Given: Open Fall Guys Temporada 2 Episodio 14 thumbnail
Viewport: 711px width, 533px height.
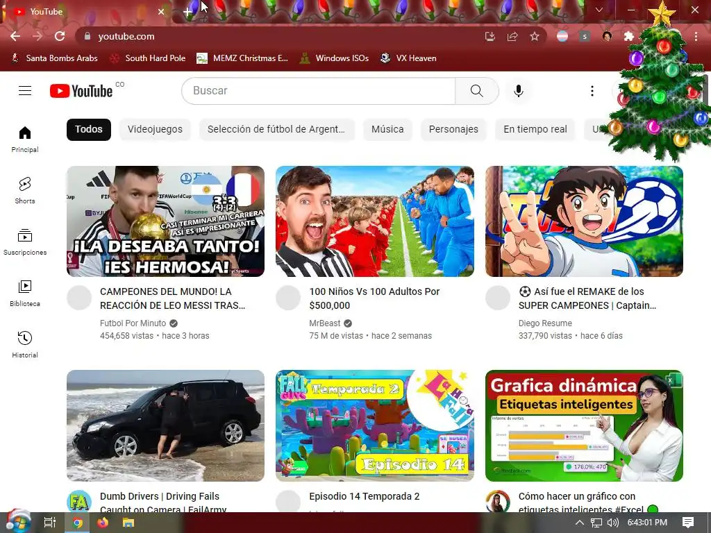Looking at the screenshot, I should (375, 425).
